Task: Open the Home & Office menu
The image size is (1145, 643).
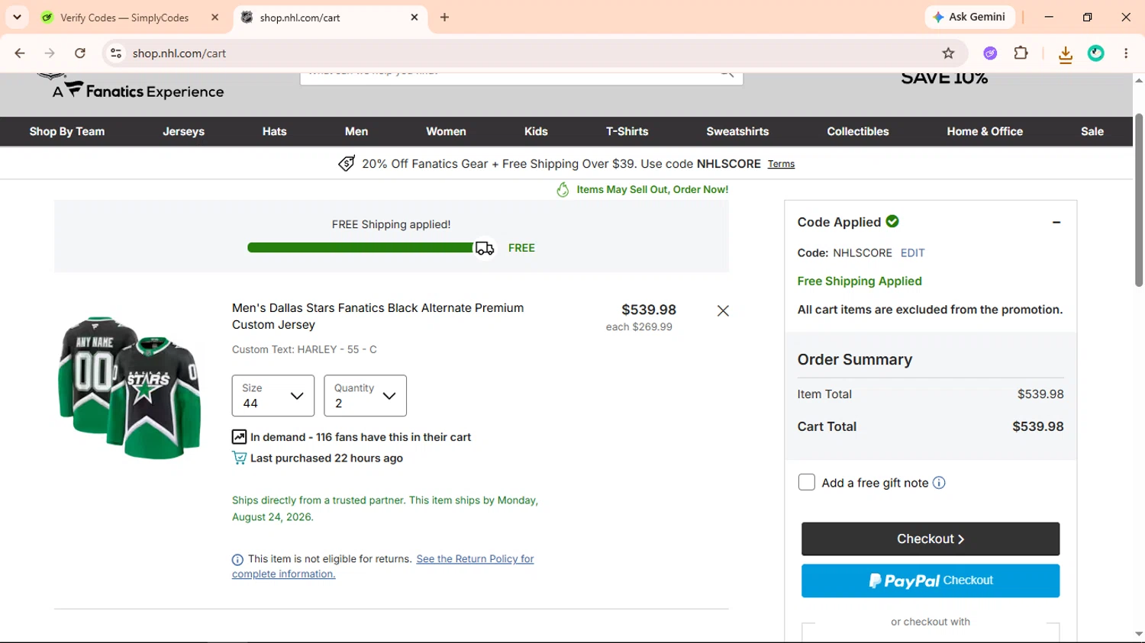Action: pyautogui.click(x=985, y=131)
